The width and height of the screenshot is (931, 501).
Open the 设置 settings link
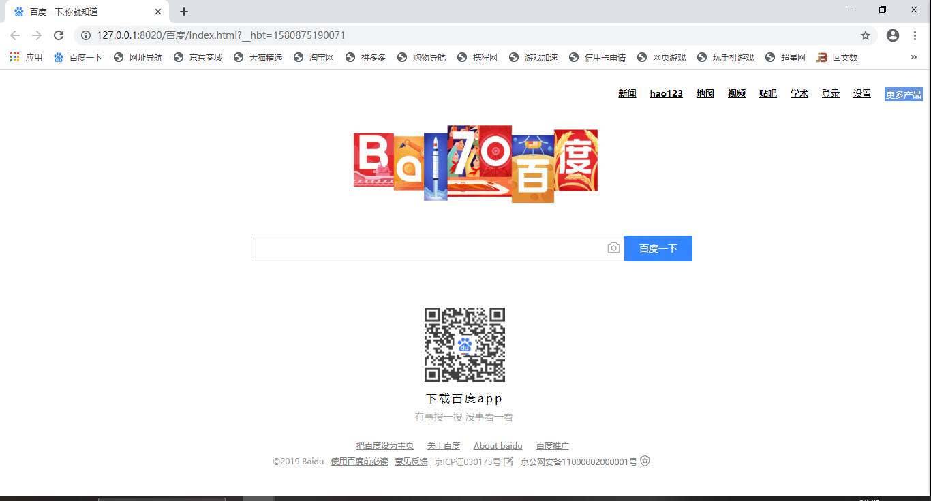[862, 94]
